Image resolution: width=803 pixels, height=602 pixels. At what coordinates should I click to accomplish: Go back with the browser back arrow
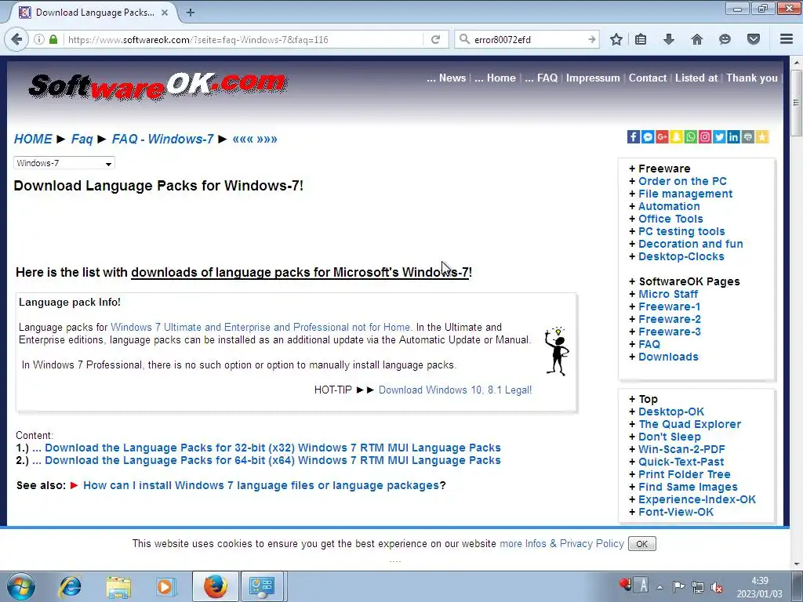click(x=16, y=39)
